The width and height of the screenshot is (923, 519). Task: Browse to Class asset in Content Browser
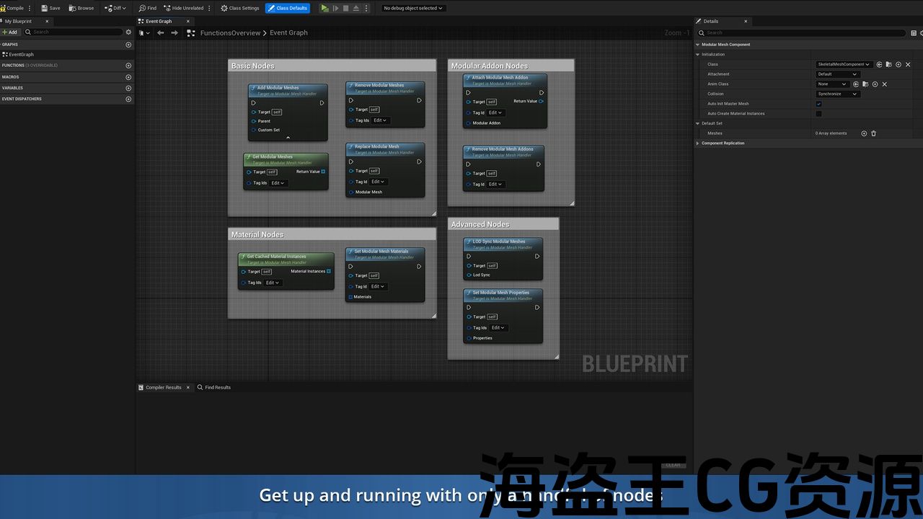click(888, 64)
